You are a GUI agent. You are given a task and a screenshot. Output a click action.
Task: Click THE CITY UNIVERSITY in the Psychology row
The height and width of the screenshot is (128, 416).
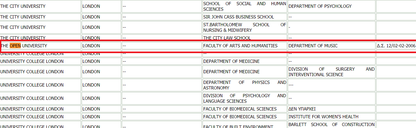[x=40, y=6]
